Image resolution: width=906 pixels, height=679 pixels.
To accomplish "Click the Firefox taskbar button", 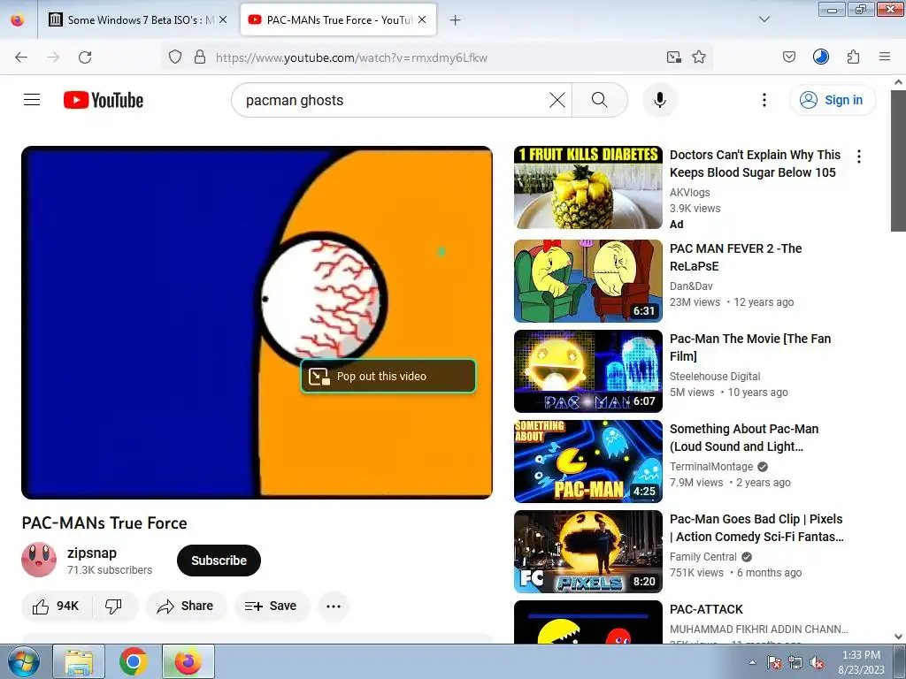I will (x=188, y=661).
